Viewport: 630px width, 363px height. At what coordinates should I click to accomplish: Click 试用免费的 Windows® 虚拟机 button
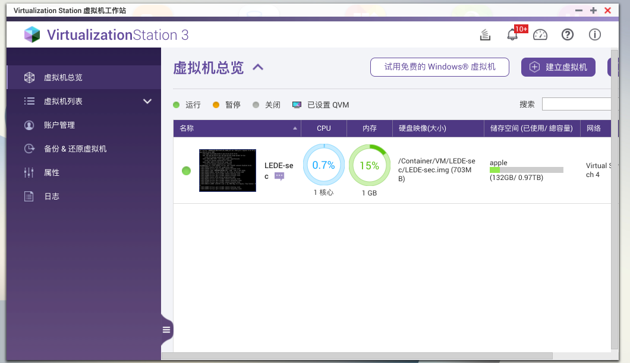pyautogui.click(x=440, y=67)
